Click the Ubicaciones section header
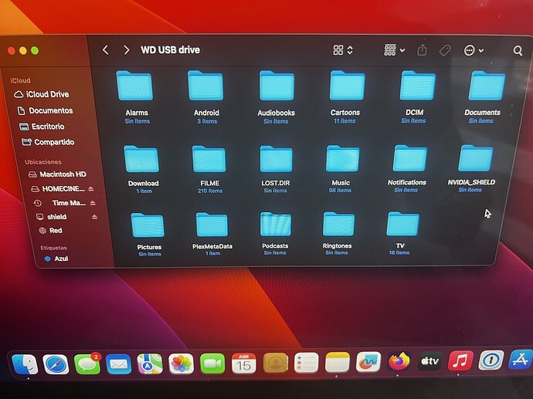The width and height of the screenshot is (533, 399). point(42,162)
